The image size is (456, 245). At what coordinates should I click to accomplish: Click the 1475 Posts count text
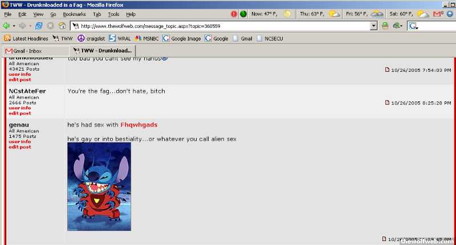(22, 136)
